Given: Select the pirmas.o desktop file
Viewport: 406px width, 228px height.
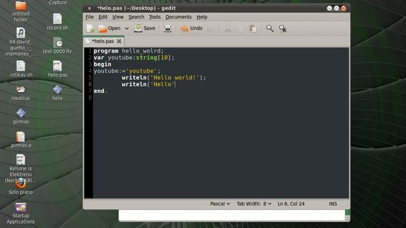Looking at the screenshot, I should [21, 139].
